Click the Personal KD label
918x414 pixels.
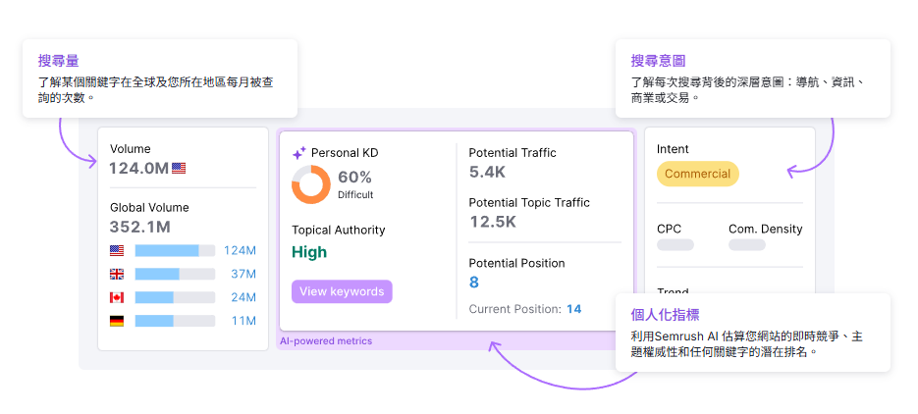pyautogui.click(x=345, y=153)
